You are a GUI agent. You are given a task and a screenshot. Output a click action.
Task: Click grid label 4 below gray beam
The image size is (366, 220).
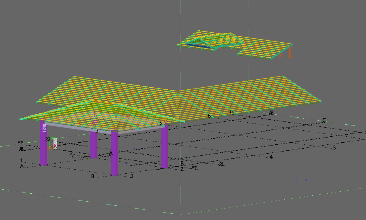click(x=97, y=132)
